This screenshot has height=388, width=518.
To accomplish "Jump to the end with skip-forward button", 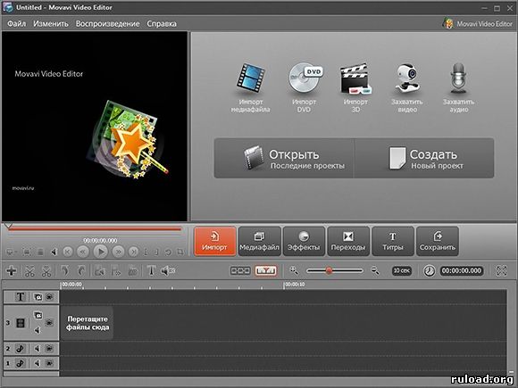I will pos(133,252).
